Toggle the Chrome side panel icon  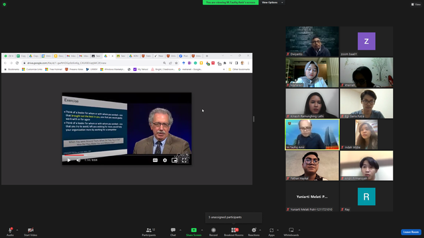tap(237, 63)
